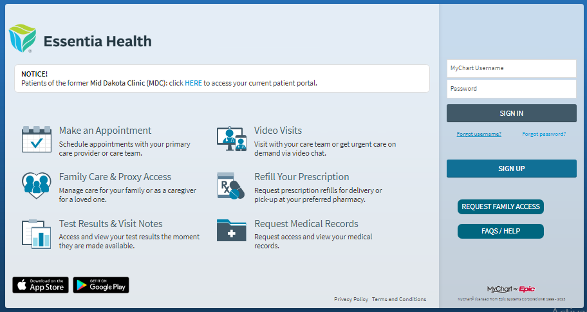Image resolution: width=587 pixels, height=312 pixels.
Task: Click the HERE link in the notice
Action: point(193,83)
